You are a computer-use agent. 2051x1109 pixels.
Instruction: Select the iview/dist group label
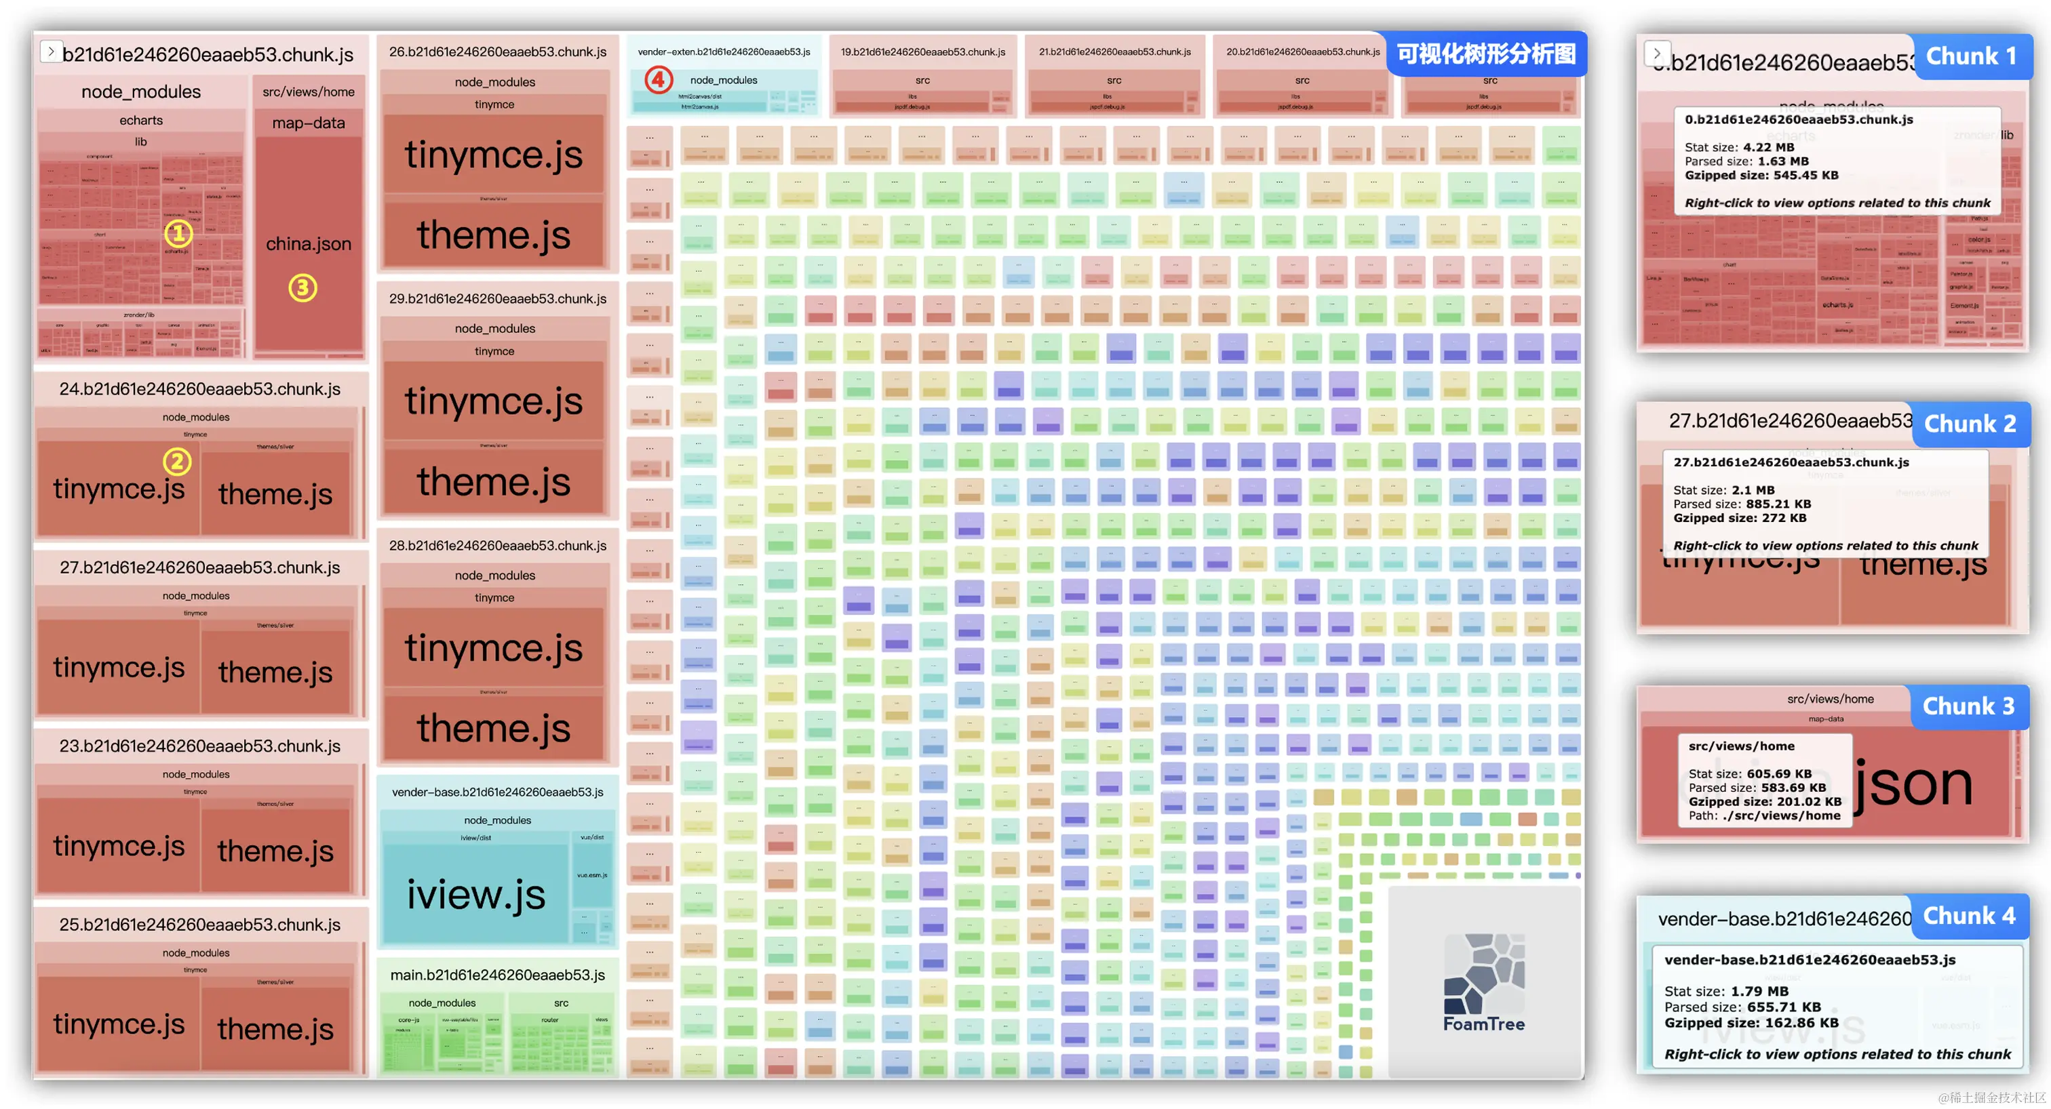coord(475,838)
